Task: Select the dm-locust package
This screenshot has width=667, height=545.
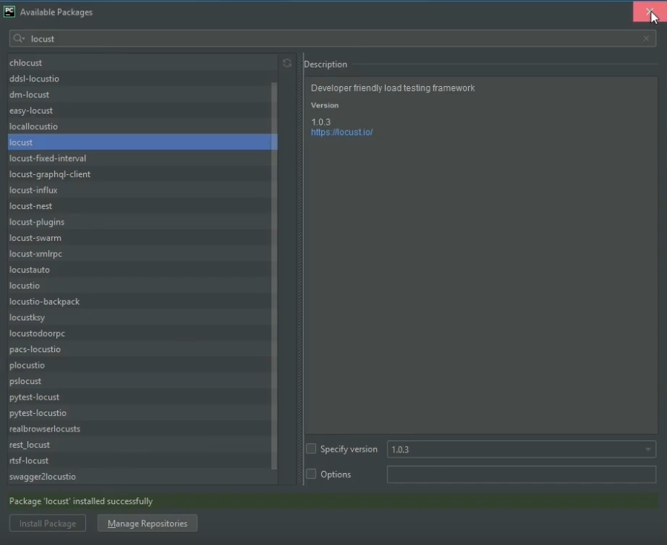Action: tap(142, 95)
